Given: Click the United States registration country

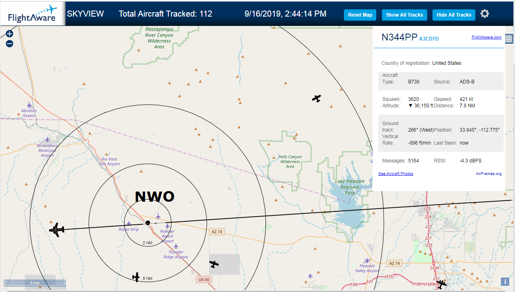Looking at the screenshot, I should 447,63.
